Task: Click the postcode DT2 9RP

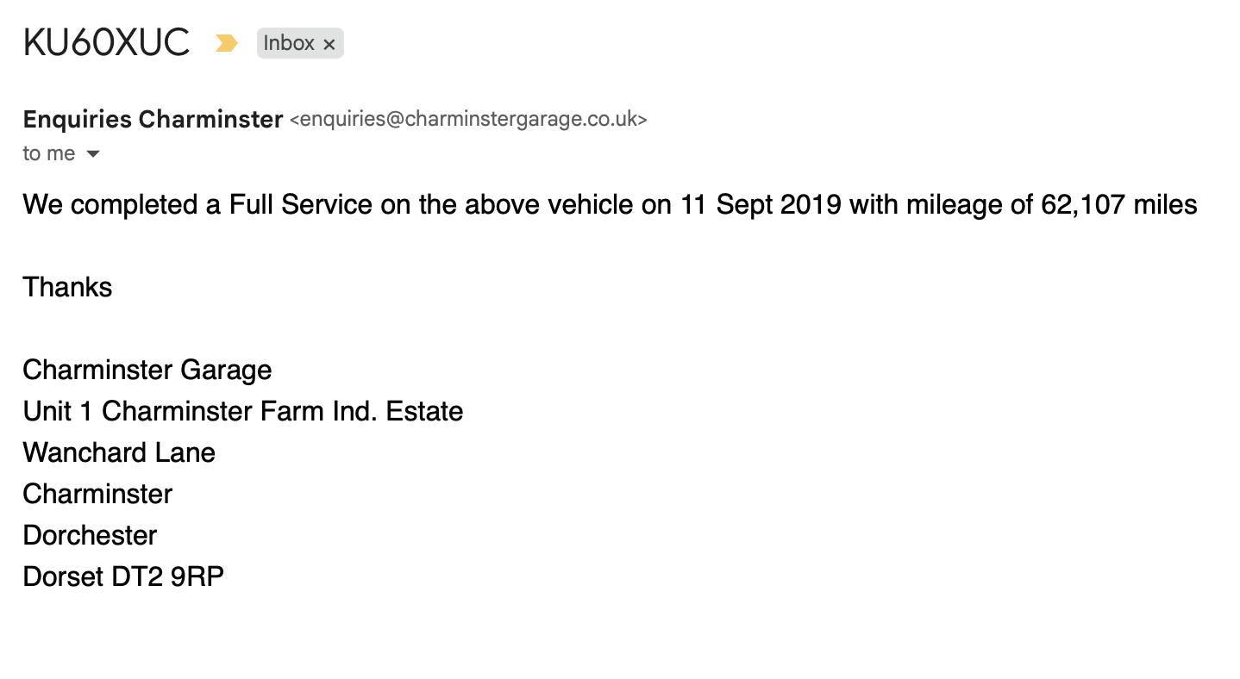Action: coord(183,576)
